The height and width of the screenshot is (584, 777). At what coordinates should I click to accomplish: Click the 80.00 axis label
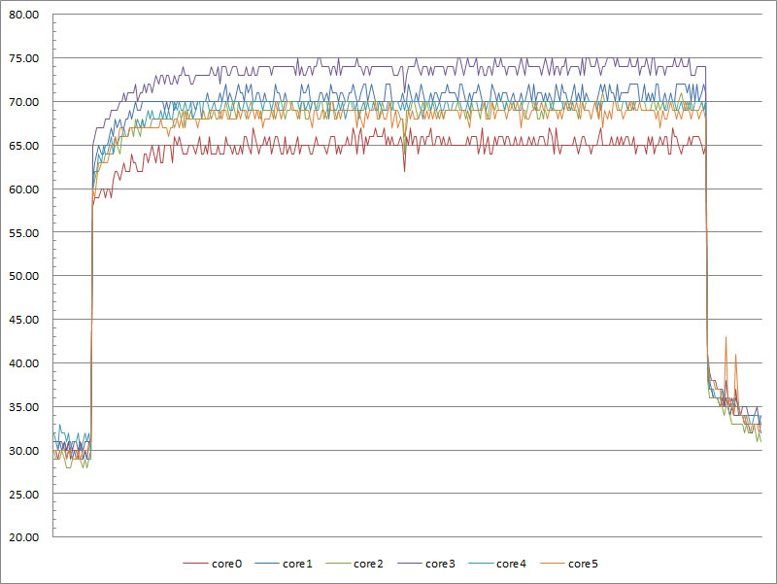click(x=23, y=15)
